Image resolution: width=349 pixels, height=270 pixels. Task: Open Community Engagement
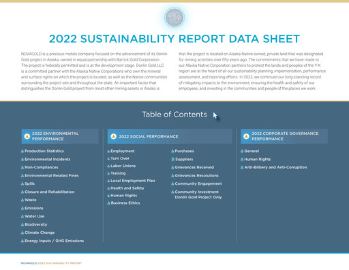198,183
